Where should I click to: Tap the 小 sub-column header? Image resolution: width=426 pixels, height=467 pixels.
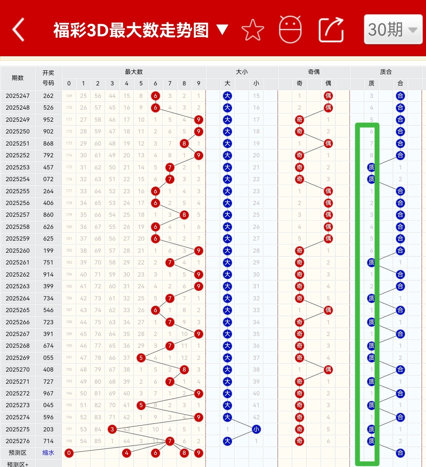pos(256,83)
